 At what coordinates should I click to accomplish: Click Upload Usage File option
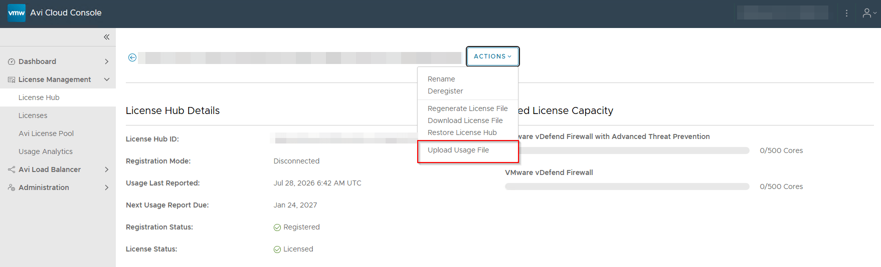tap(458, 150)
